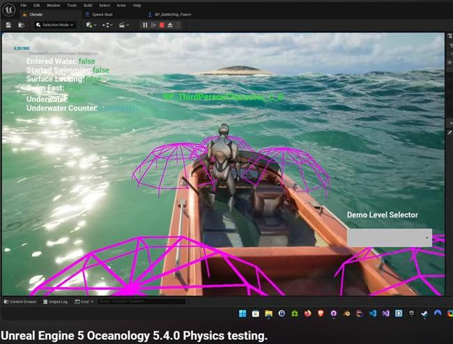Image resolution: width=453 pixels, height=344 pixels.
Task: Click the eye icon on right sidebar
Action: (x=450, y=63)
